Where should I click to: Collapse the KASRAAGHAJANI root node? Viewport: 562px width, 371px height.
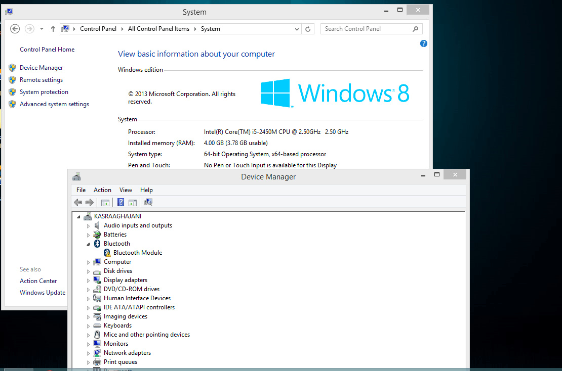[78, 217]
